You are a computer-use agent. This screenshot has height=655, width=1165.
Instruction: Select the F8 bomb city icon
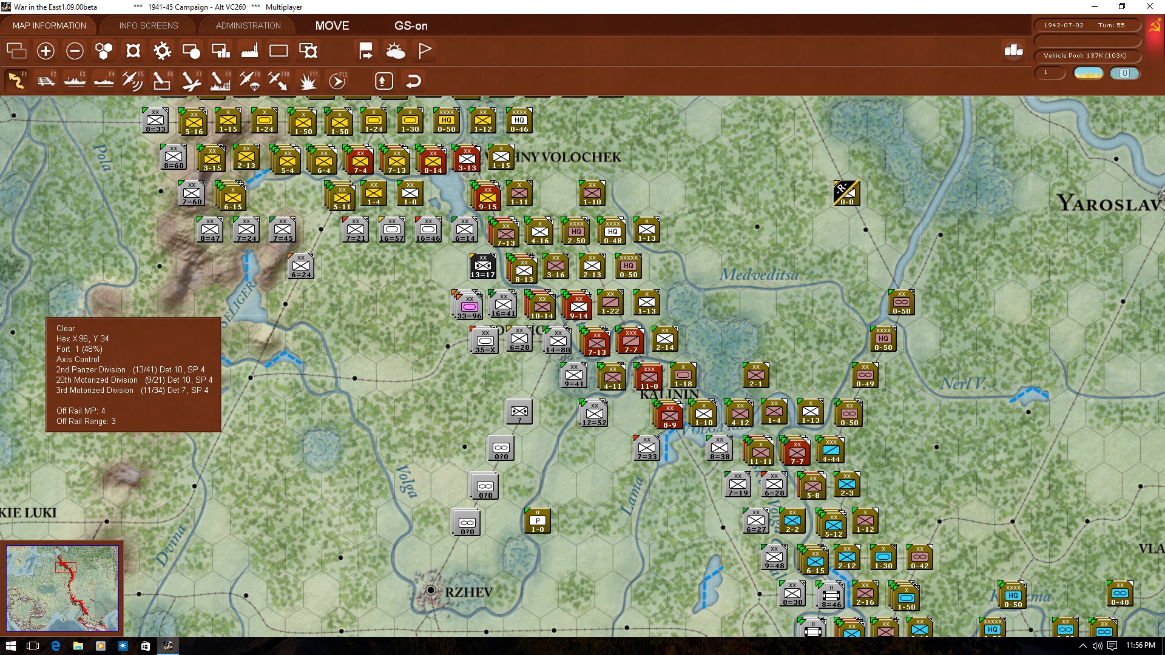tap(220, 80)
